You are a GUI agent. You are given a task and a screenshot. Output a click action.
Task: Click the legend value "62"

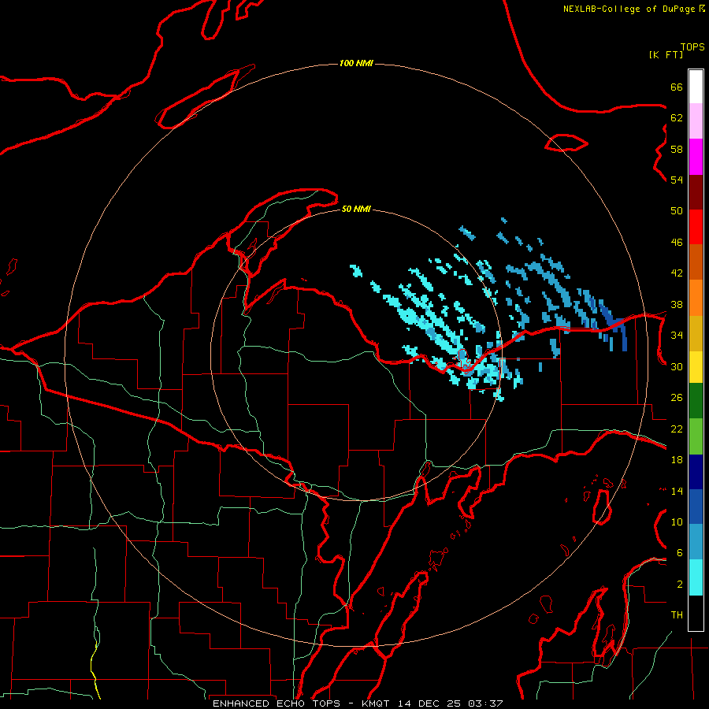coord(677,118)
